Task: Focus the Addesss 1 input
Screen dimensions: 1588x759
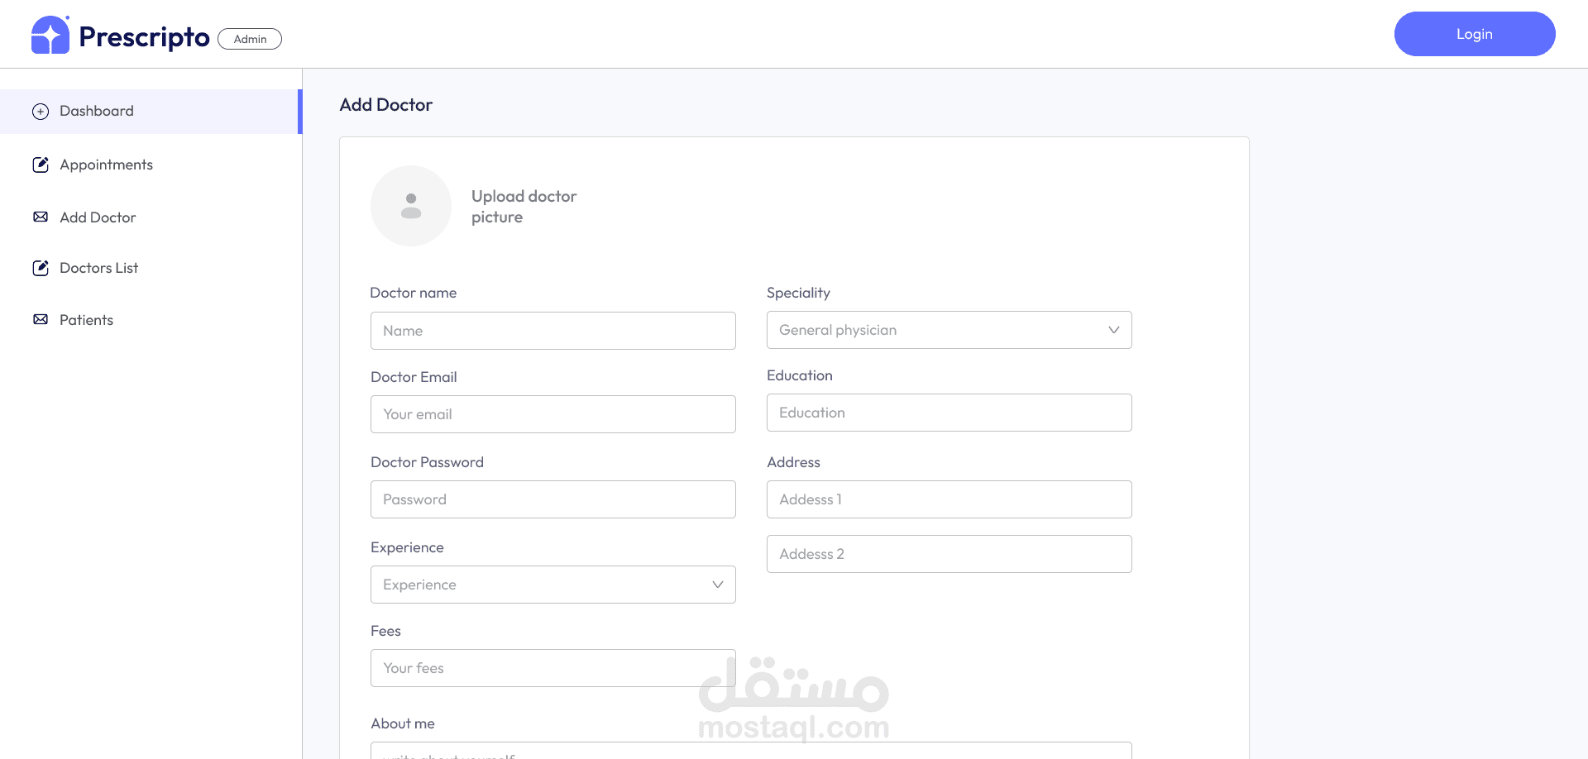Action: 949,499
